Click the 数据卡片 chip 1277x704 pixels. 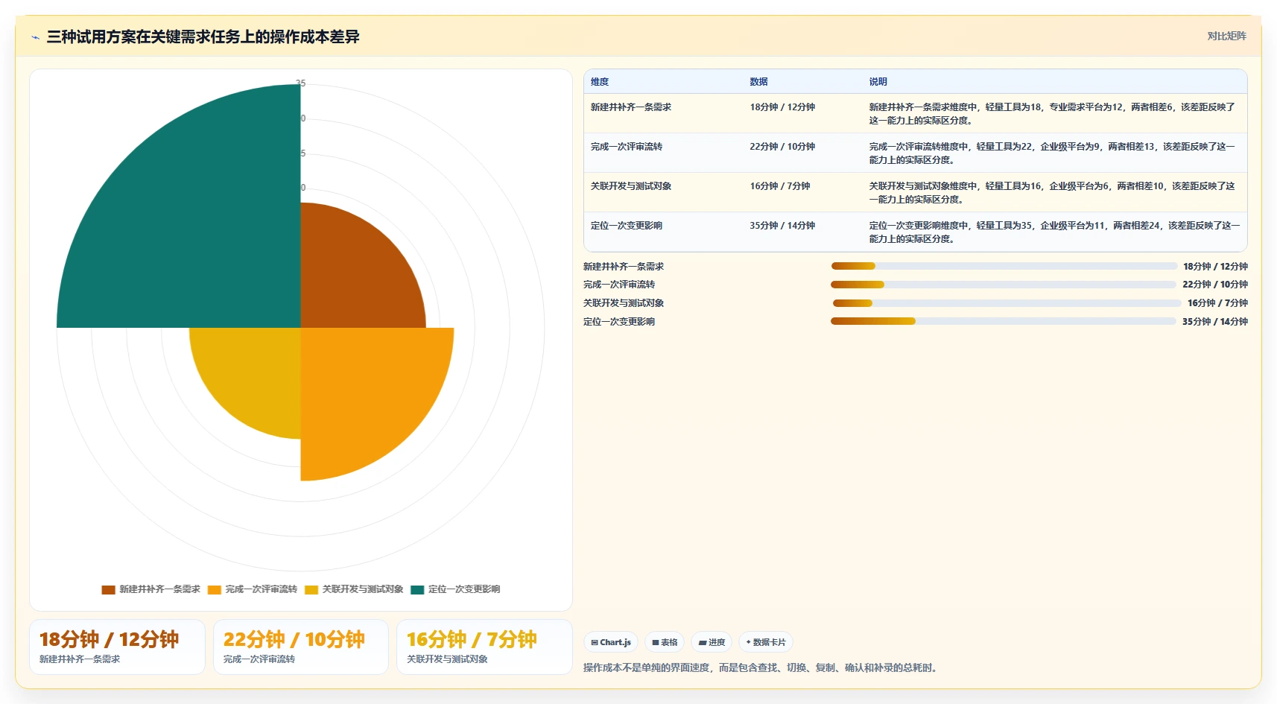766,642
